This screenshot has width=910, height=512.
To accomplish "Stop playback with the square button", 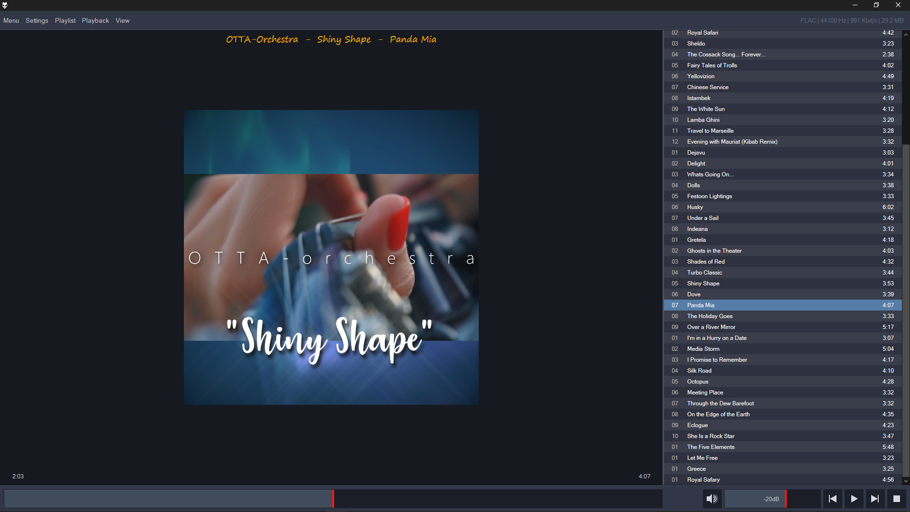I will pyautogui.click(x=896, y=499).
